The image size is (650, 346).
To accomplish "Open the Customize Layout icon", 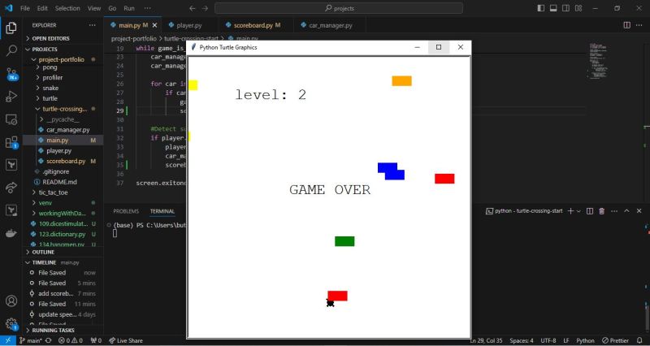I will coord(578,8).
